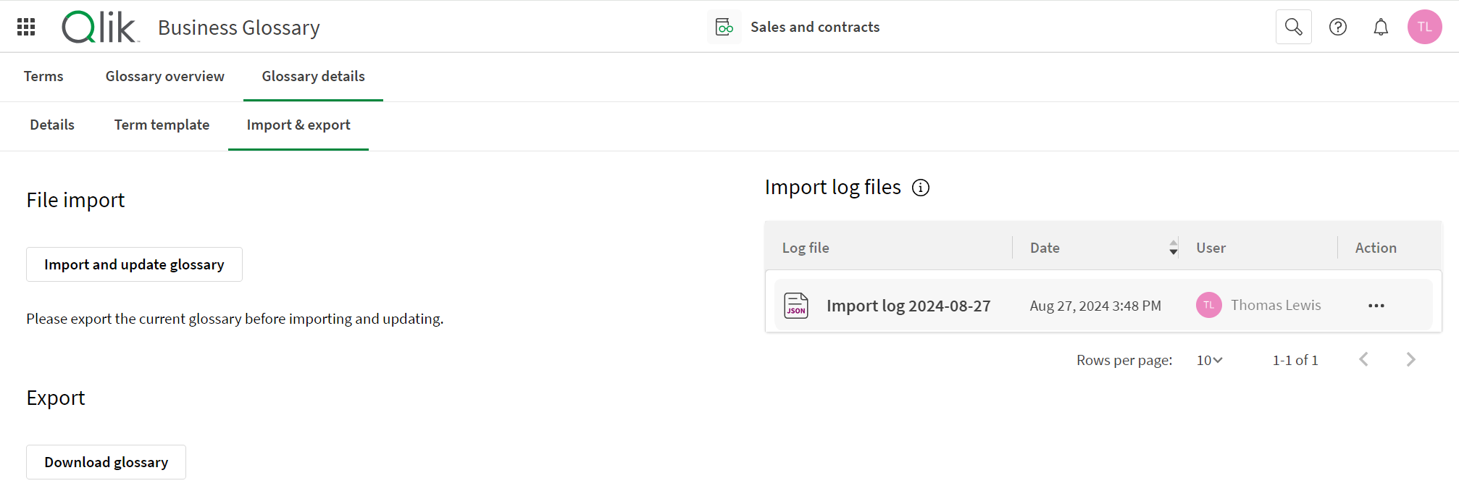Screen dimensions: 1459x486
Task: Click the info icon beside Import log files
Action: [920, 188]
